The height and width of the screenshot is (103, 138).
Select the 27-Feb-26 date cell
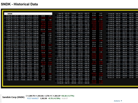click(x=60, y=58)
